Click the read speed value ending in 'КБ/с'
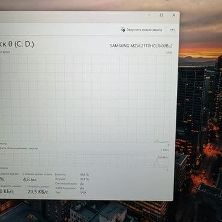Viewport: 222px width, 222px height. tap(7, 191)
